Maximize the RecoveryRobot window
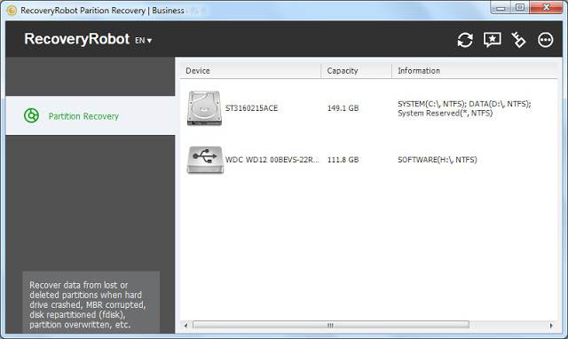Viewport: 568px width, 339px height. [x=520, y=8]
